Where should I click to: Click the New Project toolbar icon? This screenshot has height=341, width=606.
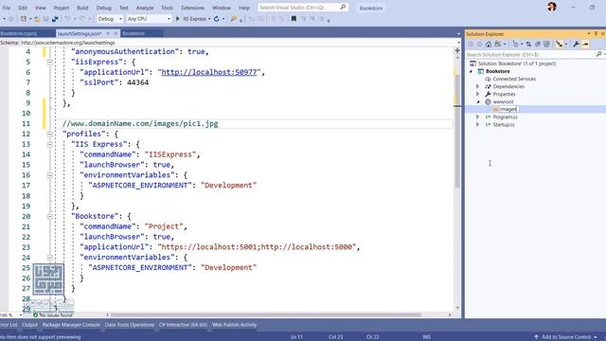tap(24, 19)
